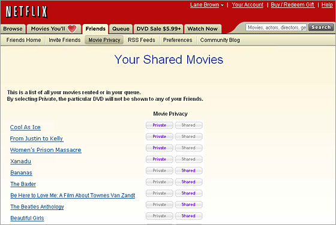
Task: Switch to the Friends tab
Action: point(95,29)
